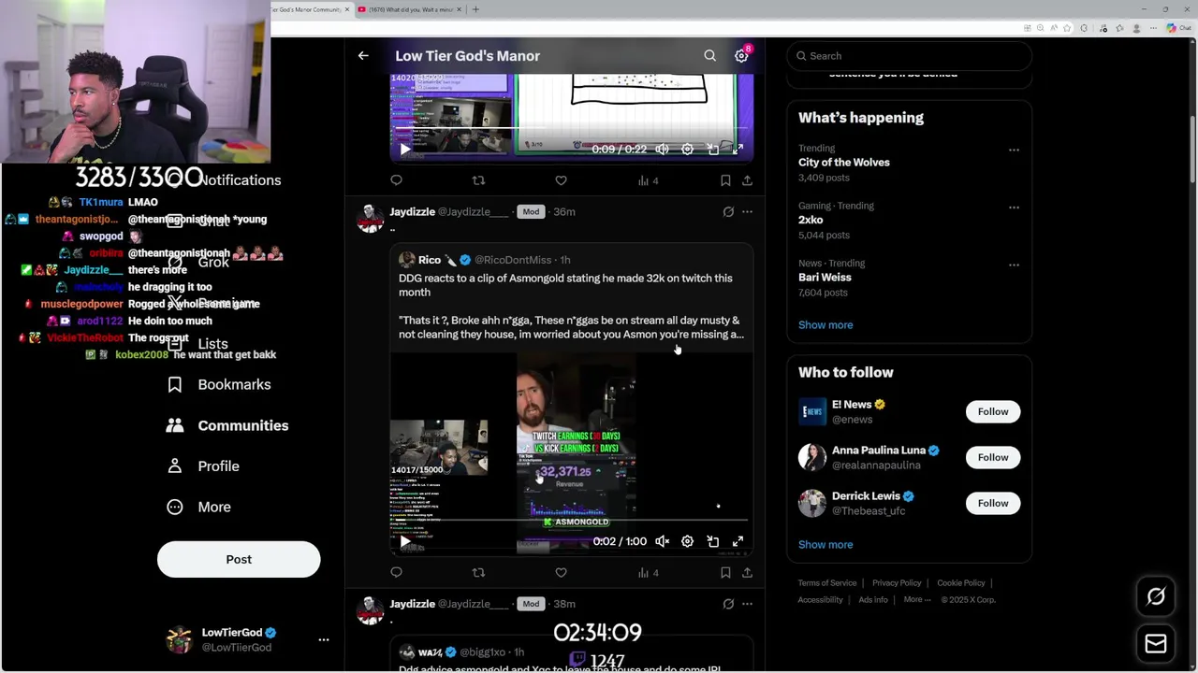This screenshot has width=1198, height=673.
Task: Open Grok floating button
Action: [x=1156, y=596]
